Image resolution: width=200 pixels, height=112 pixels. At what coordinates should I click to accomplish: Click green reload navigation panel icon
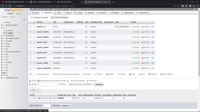[19, 14]
